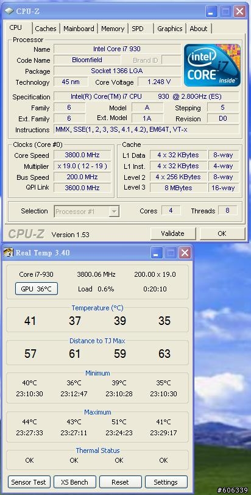The width and height of the screenshot is (251, 495).
Task: Select the SPD tab
Action: coord(138,29)
